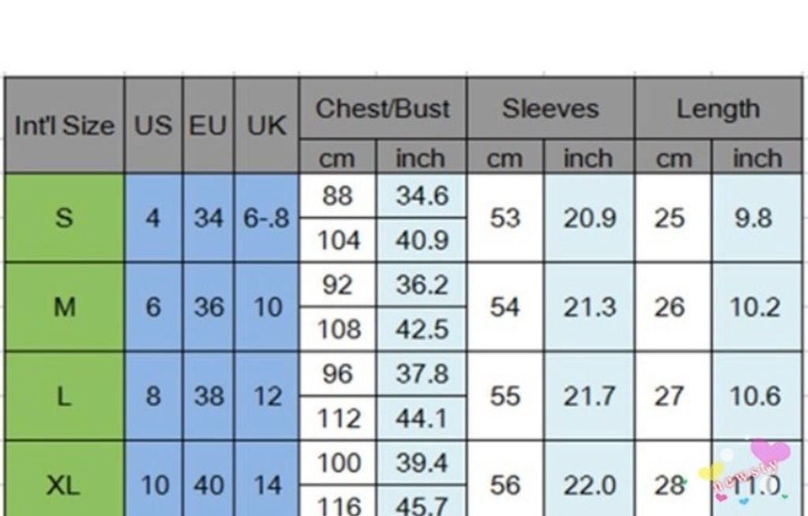
Task: Select the 108 cm chest cell
Action: 338,329
